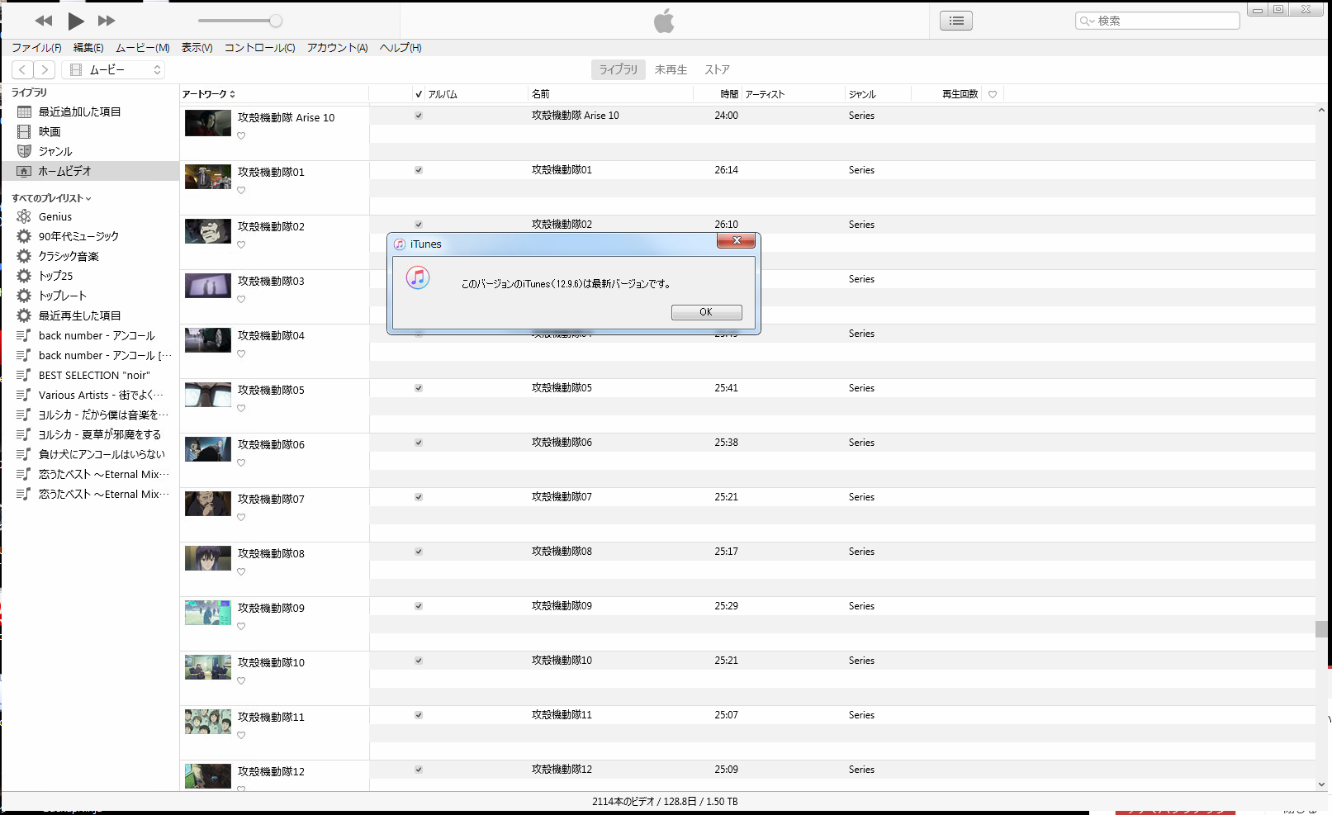Select the 攻殻機動隊 Arise 10 artwork thumbnail
The width and height of the screenshot is (1332, 815).
(208, 123)
